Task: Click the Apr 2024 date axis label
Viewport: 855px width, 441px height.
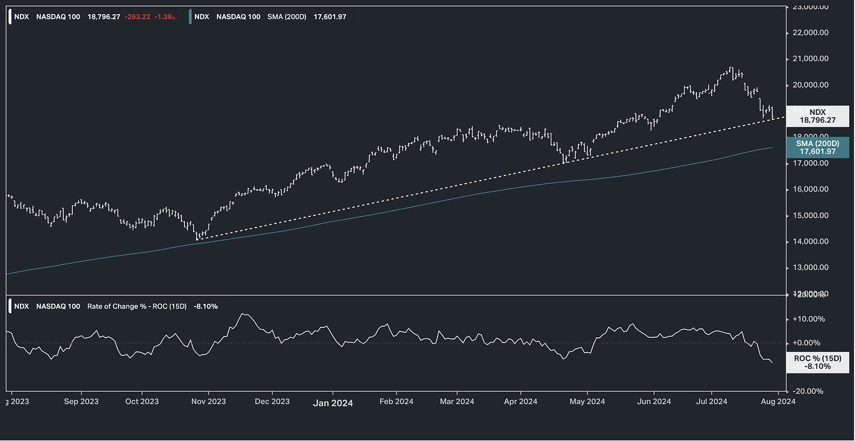Action: [521, 402]
